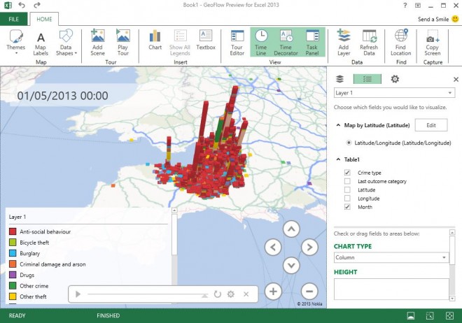Open the Tour Editor
Screen dimensions: 462x323
237,43
